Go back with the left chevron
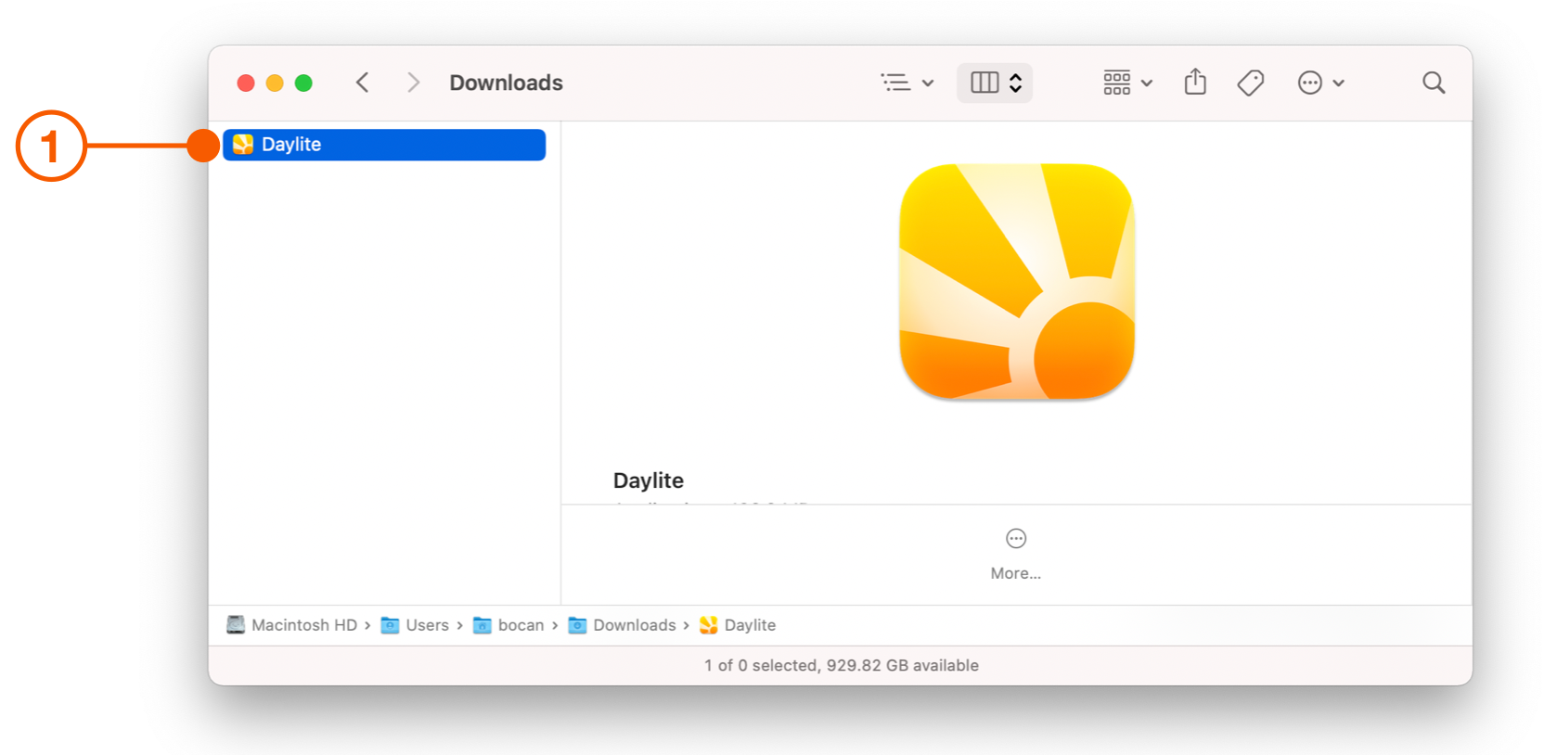1544x755 pixels. coord(363,83)
